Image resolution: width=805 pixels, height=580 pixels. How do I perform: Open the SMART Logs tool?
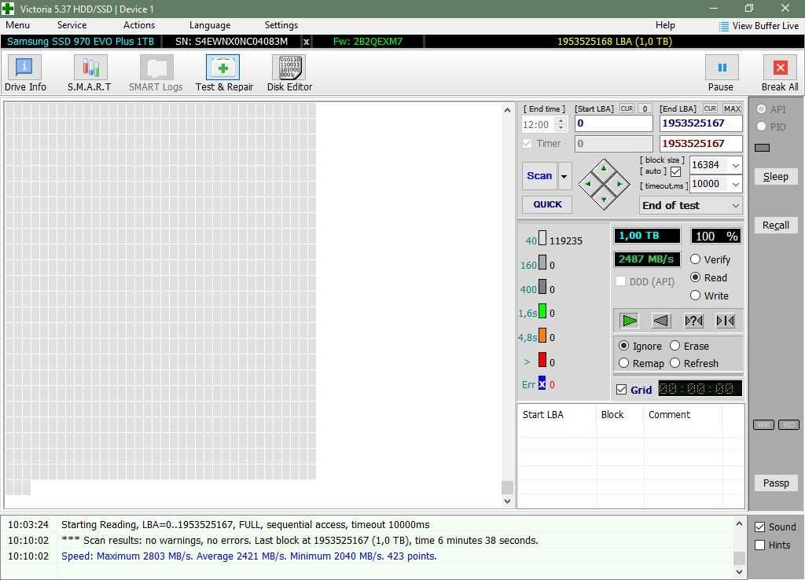click(x=156, y=73)
